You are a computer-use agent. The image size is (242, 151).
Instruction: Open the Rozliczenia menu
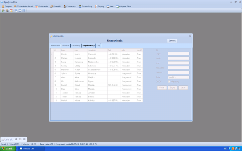[42, 6]
